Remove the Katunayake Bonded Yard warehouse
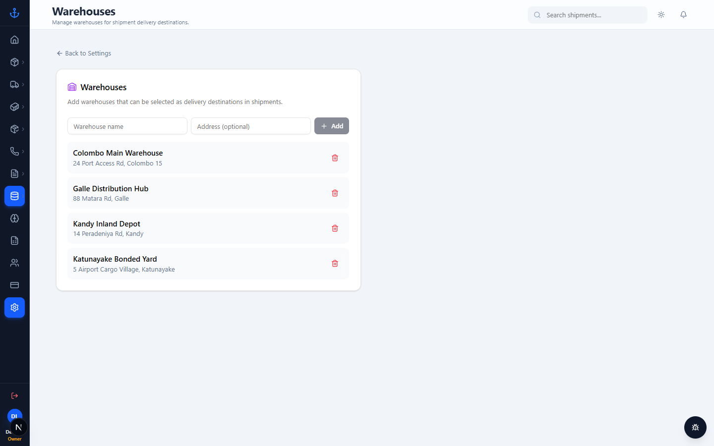Image resolution: width=714 pixels, height=446 pixels. (335, 263)
